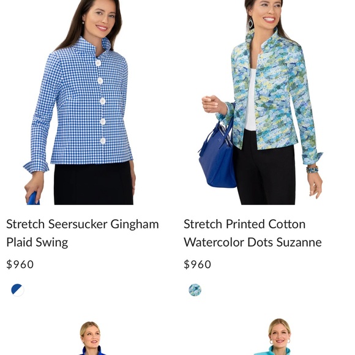Click the drop earring on watercolor jacket model
This screenshot has width=355, height=355.
(250, 23)
